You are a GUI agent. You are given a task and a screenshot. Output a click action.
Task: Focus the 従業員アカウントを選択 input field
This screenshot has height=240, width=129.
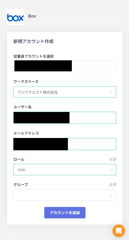coord(65,66)
